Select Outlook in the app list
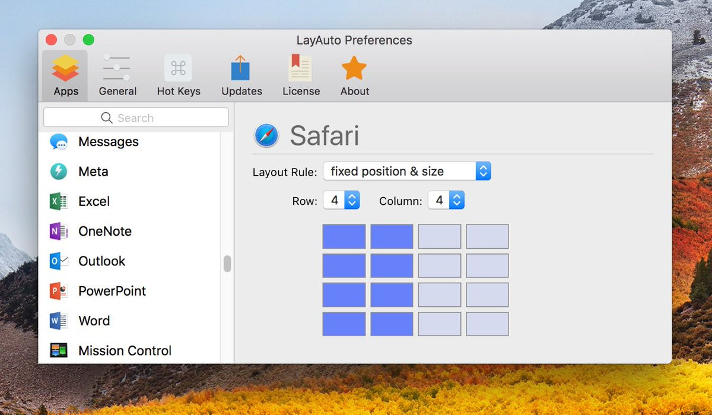Viewport: 712px width, 415px height. click(129, 261)
